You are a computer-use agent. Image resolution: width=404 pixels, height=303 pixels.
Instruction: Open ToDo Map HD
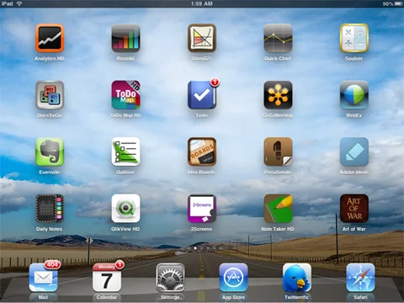pos(125,95)
